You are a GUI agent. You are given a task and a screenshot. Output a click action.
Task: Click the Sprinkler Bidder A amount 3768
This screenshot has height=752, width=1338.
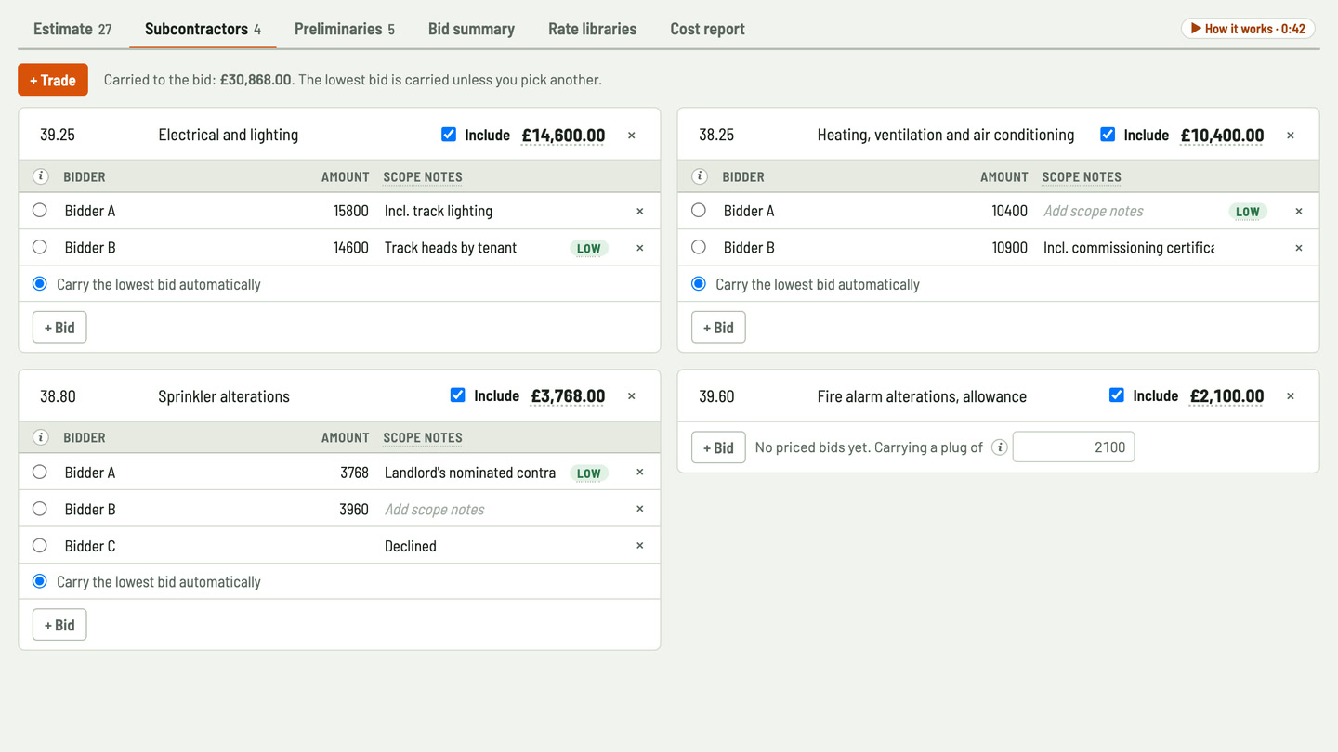(354, 473)
